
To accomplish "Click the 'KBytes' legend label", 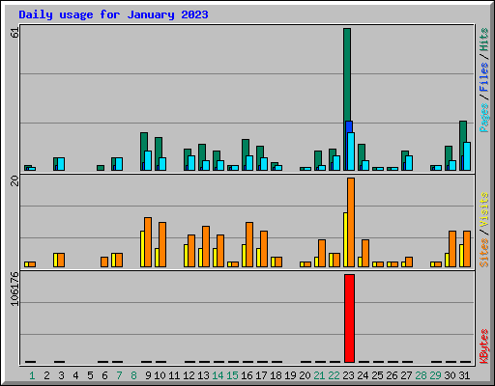I will tap(483, 346).
